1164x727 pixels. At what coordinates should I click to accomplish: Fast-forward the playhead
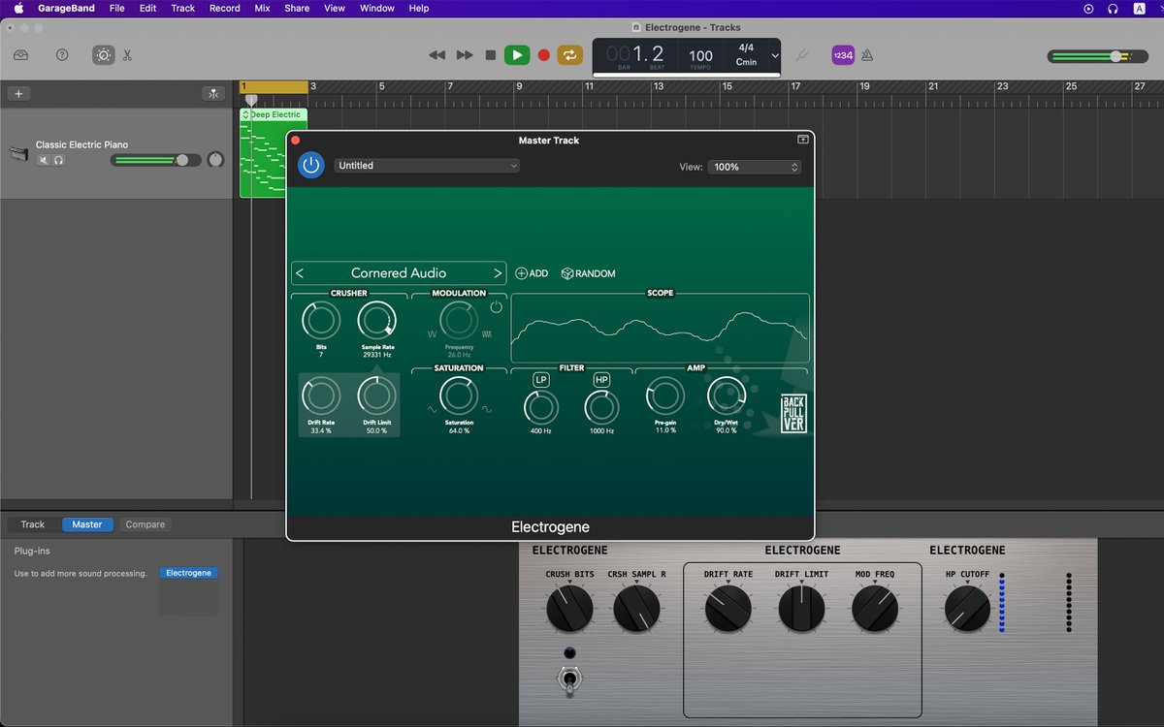click(465, 55)
